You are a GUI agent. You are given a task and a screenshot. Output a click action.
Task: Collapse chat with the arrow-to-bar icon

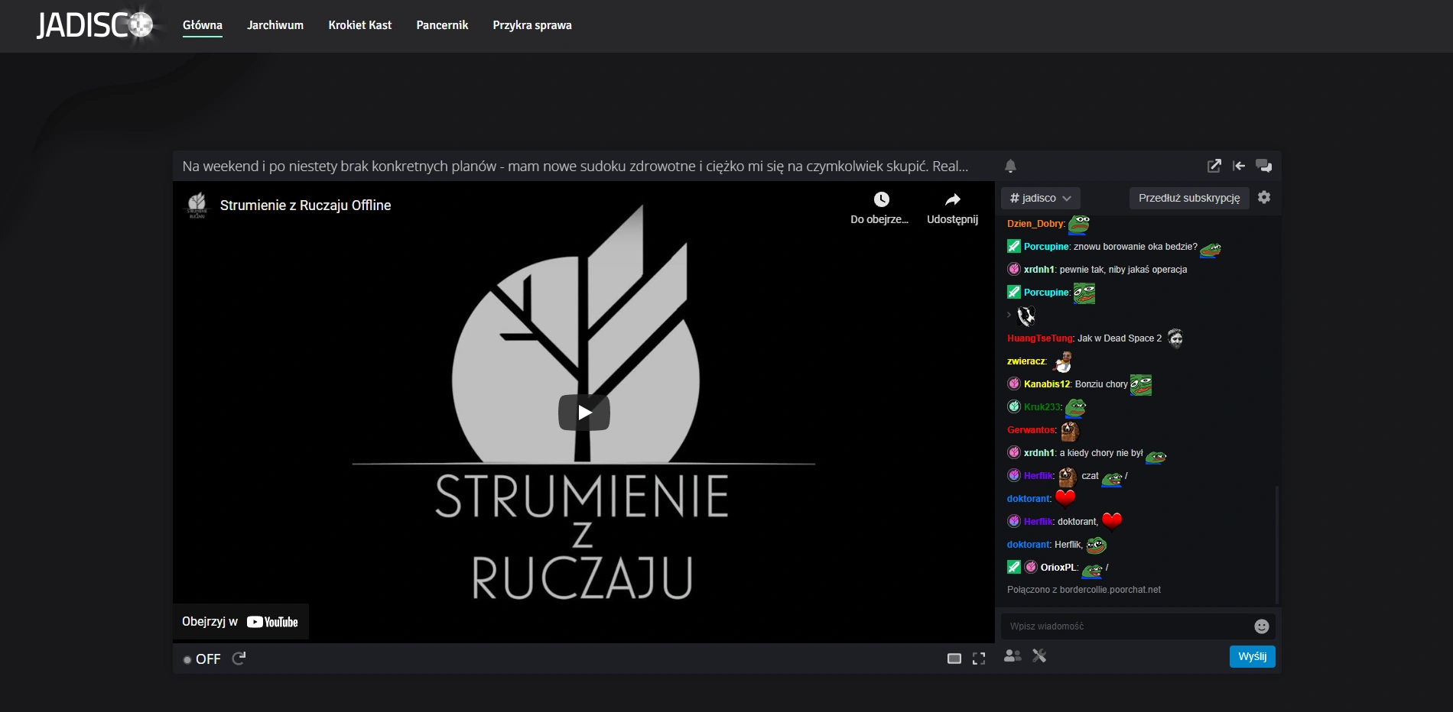pyautogui.click(x=1239, y=166)
